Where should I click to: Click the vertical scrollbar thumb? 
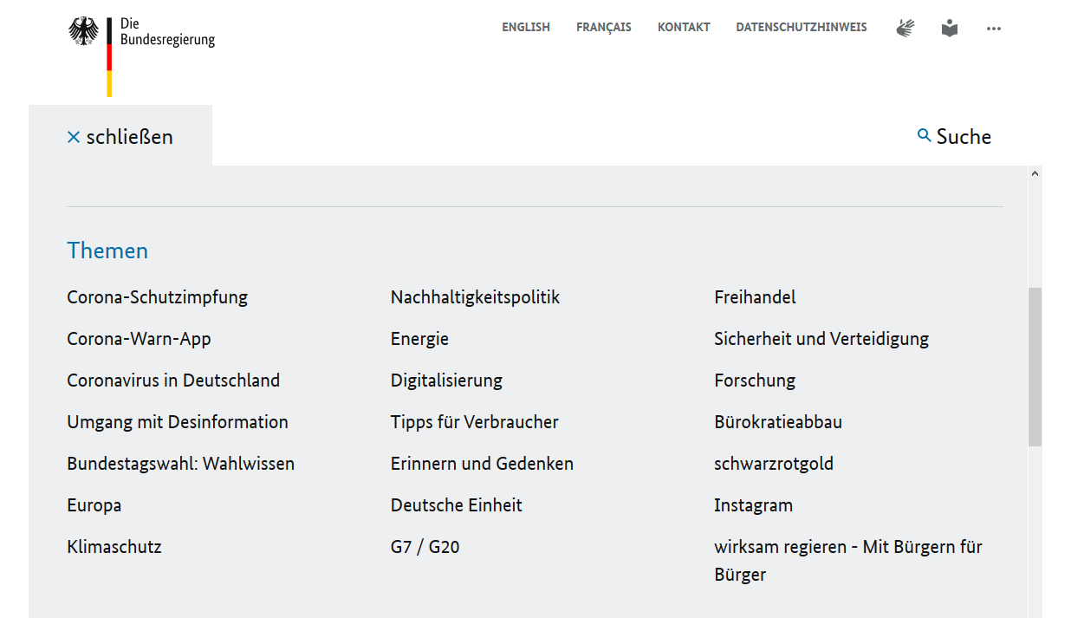[1035, 367]
